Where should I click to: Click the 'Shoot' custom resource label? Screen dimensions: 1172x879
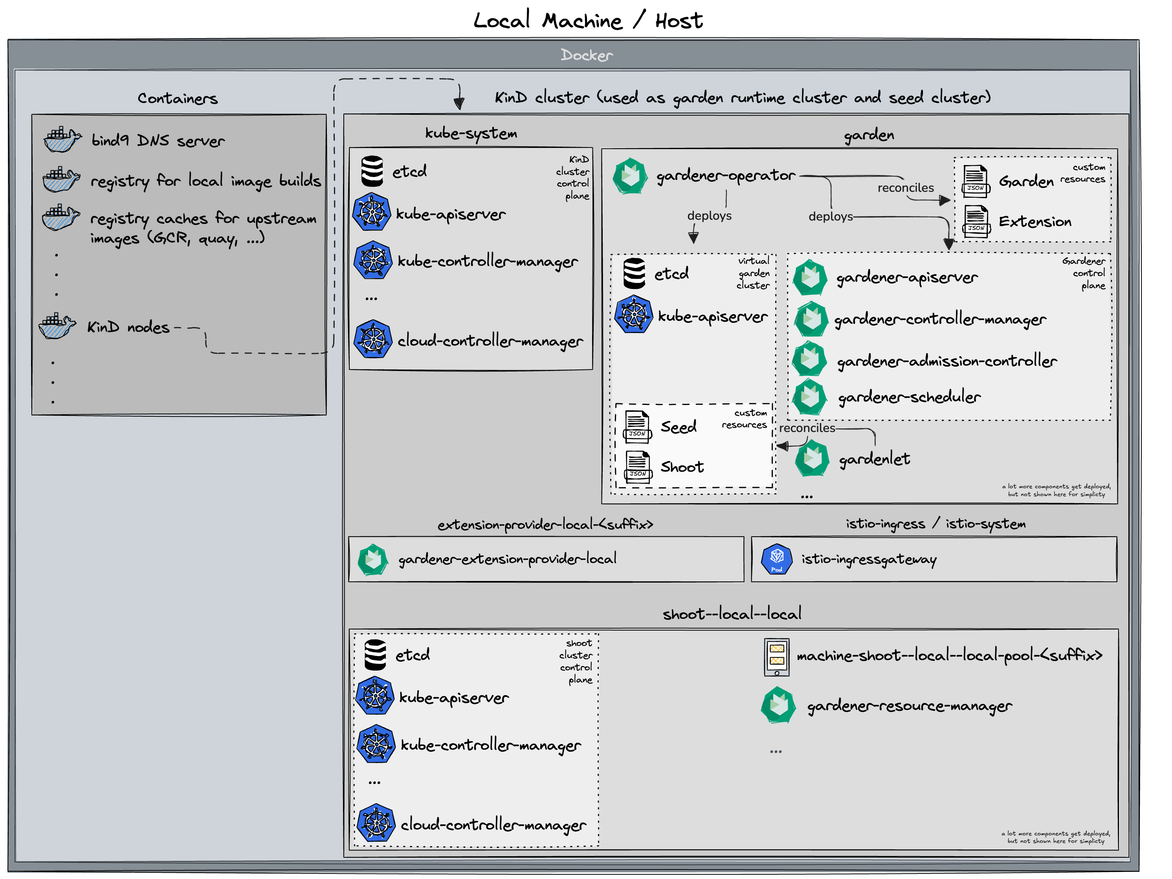click(x=682, y=467)
